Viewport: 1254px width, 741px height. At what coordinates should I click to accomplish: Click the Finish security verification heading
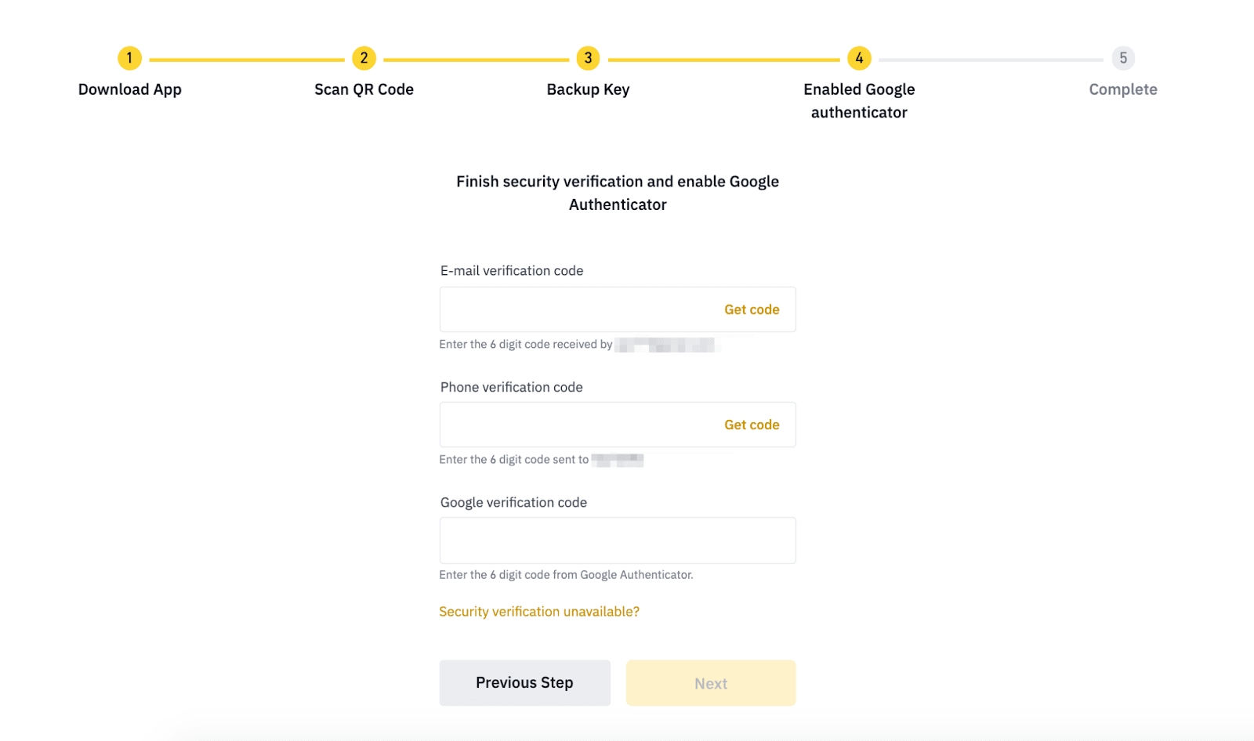tap(618, 193)
